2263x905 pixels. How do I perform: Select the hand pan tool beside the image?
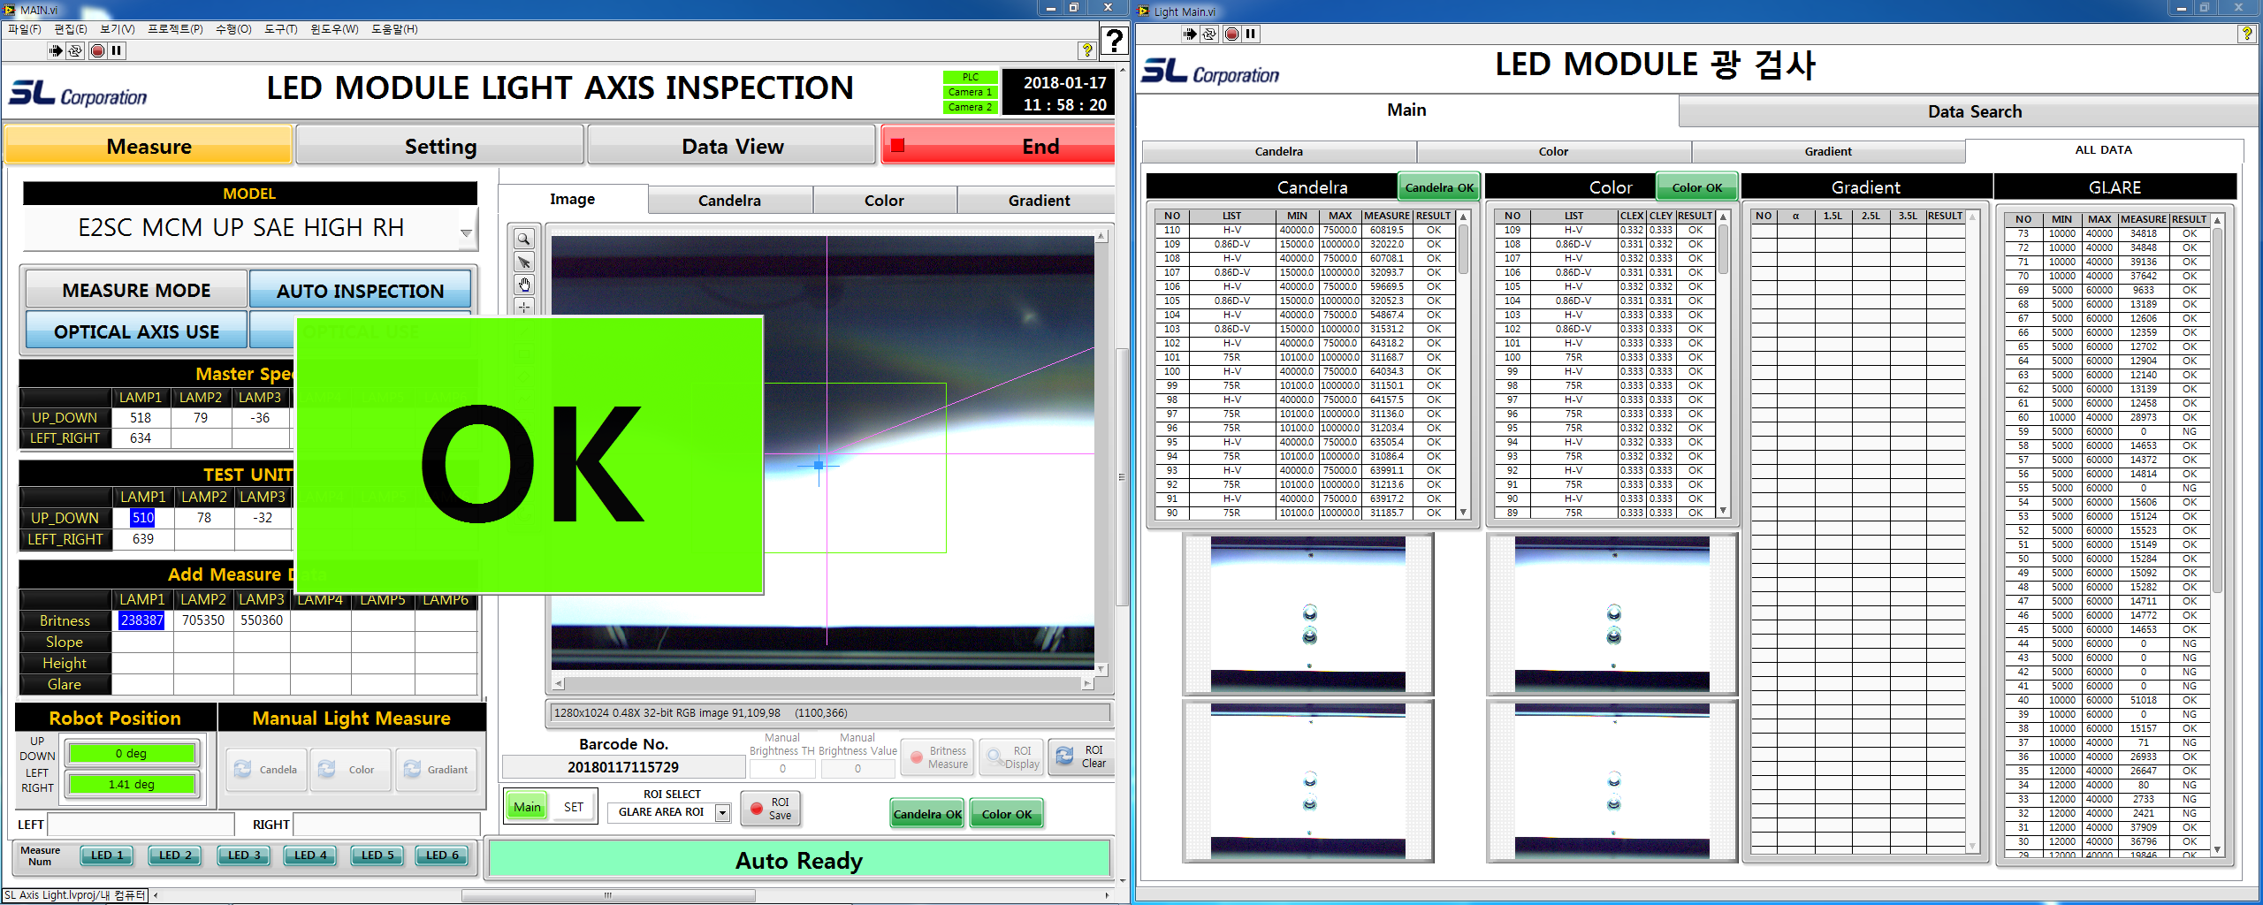(524, 285)
